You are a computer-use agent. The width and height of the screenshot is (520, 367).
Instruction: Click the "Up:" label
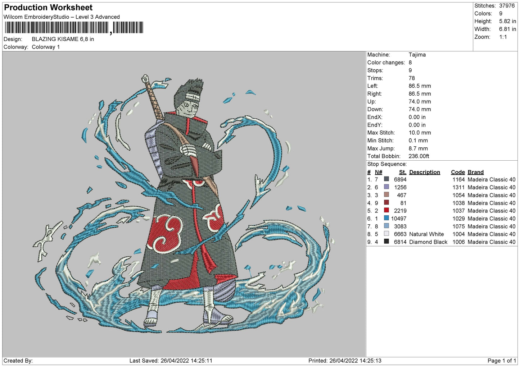click(x=371, y=102)
